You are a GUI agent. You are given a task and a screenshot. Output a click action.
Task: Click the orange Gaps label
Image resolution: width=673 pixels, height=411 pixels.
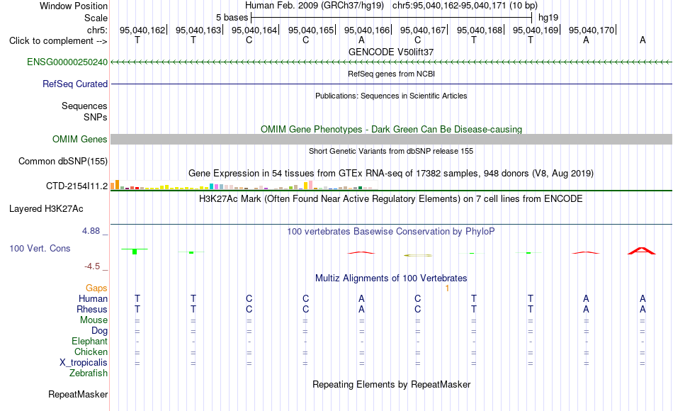pyautogui.click(x=96, y=288)
